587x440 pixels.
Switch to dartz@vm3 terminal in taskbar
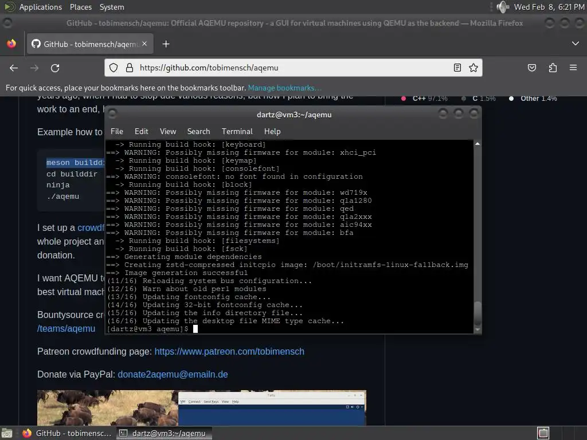coord(163,433)
